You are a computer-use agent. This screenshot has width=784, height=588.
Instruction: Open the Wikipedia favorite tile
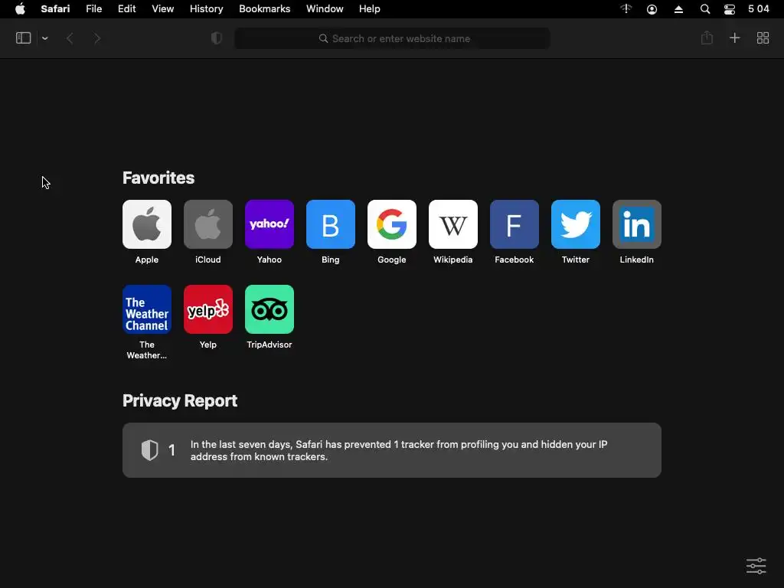[x=453, y=224]
